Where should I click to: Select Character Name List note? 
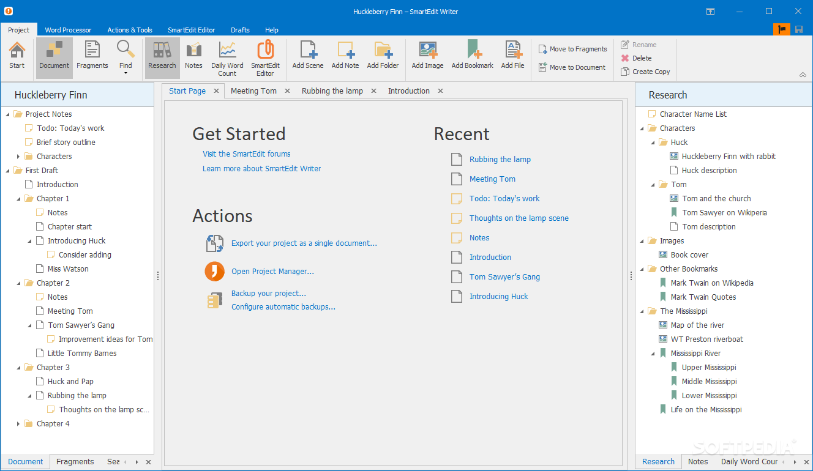693,114
